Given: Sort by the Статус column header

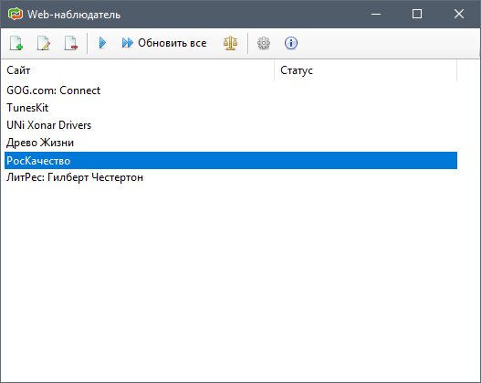Looking at the screenshot, I should click(366, 70).
